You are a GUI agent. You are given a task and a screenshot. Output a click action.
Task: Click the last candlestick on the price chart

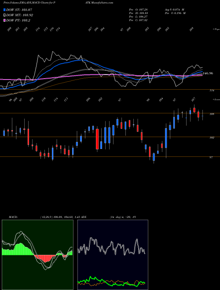202,116
